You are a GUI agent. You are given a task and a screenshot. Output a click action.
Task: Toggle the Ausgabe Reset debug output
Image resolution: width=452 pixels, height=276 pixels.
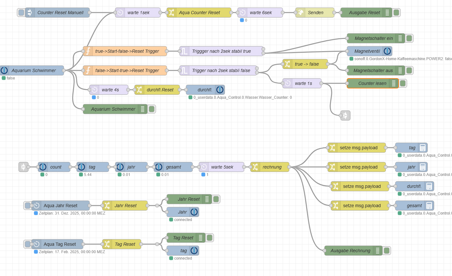[x=396, y=13]
